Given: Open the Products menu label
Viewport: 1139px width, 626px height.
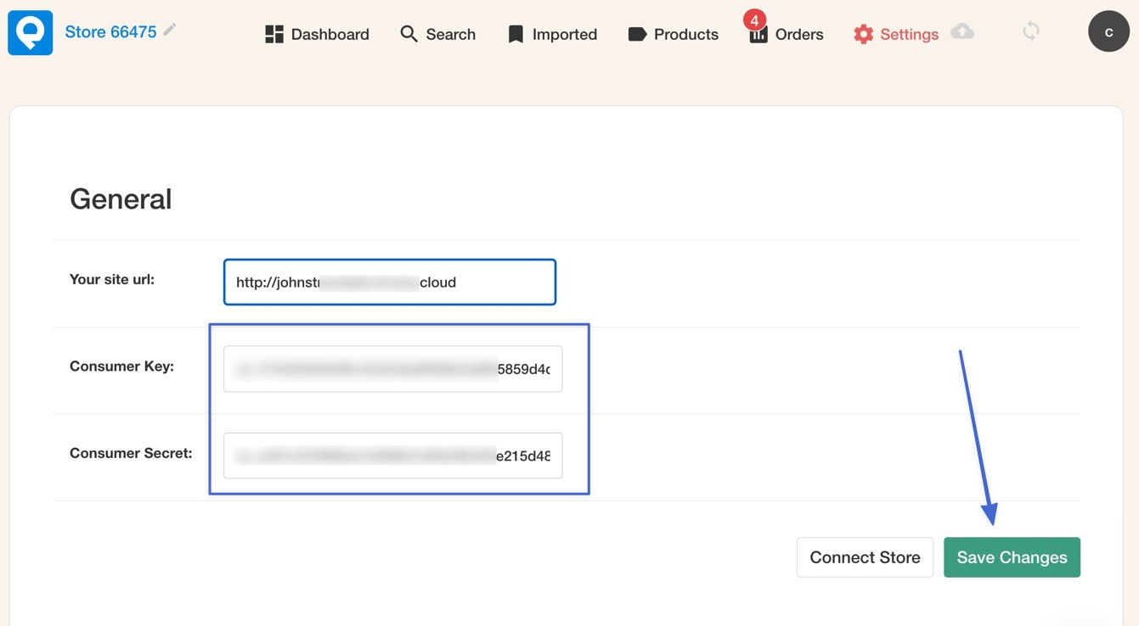Looking at the screenshot, I should [685, 35].
